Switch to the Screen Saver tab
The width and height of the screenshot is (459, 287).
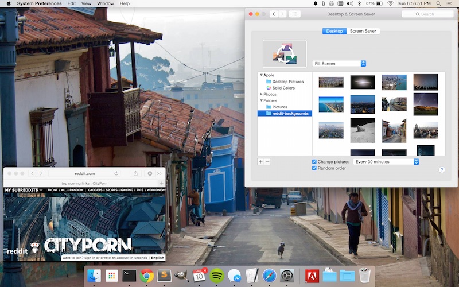pyautogui.click(x=363, y=31)
